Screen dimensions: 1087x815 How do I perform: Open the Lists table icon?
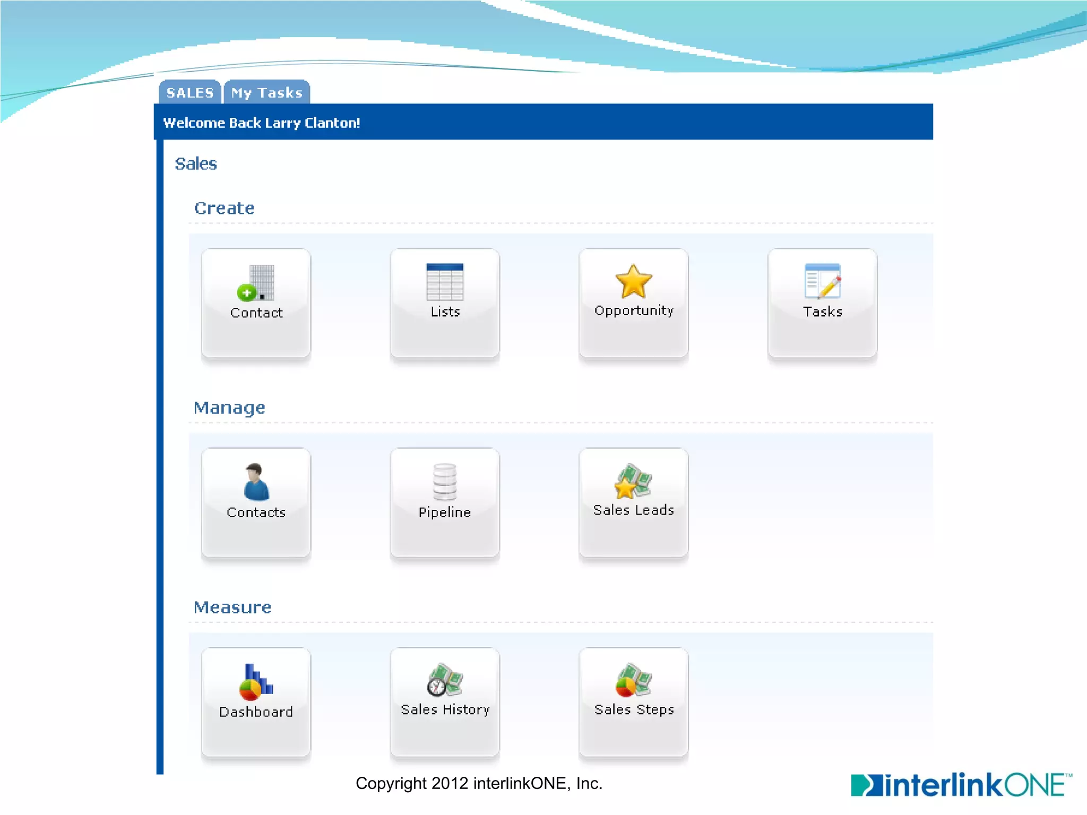[445, 282]
